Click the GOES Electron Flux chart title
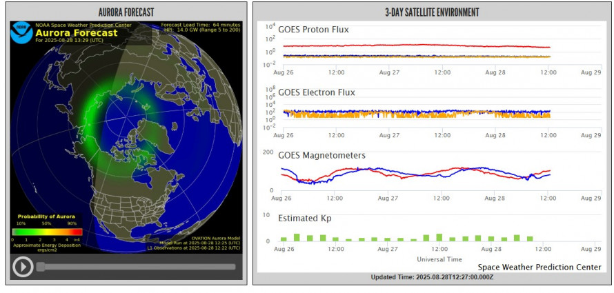Image resolution: width=614 pixels, height=293 pixels. (x=317, y=92)
